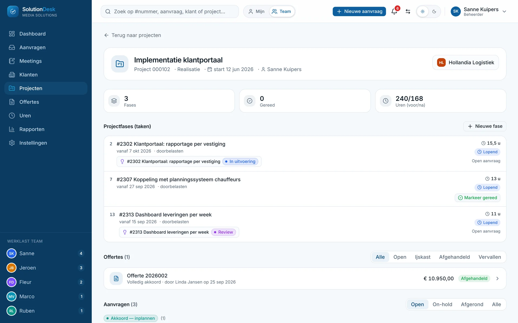The height and width of the screenshot is (323, 518).
Task: Expand Offerte 2026002 with the chevron
Action: tap(497, 279)
